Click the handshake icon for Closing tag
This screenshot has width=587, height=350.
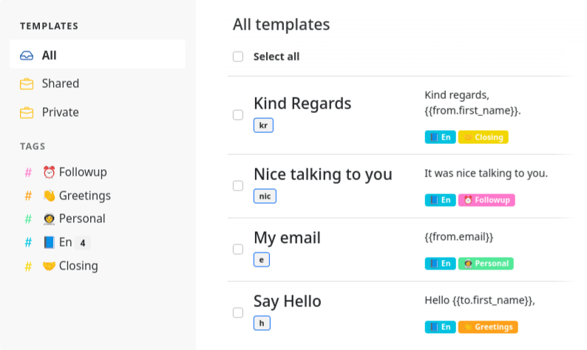[49, 266]
